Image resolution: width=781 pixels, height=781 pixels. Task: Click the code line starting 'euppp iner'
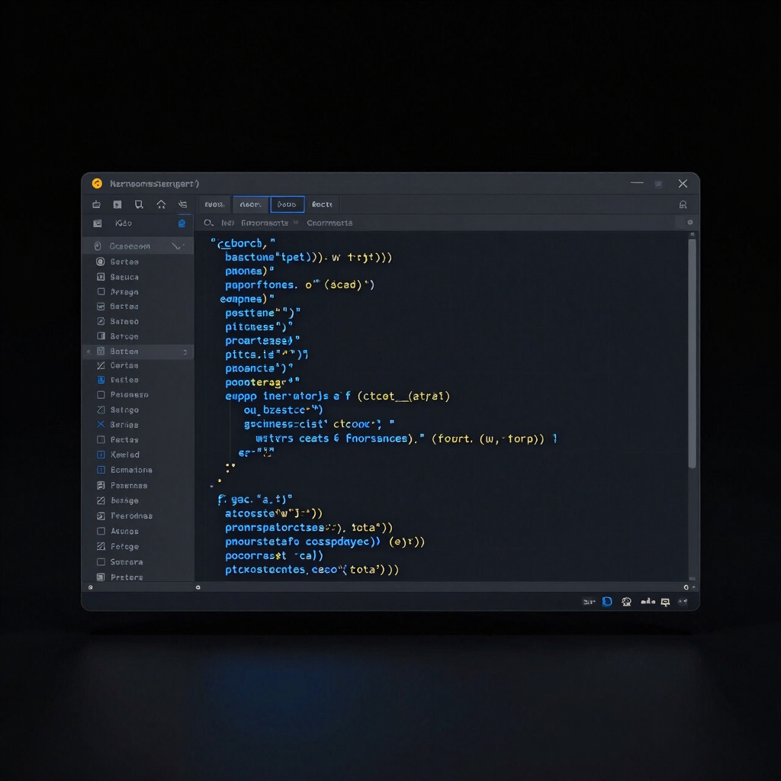point(337,397)
